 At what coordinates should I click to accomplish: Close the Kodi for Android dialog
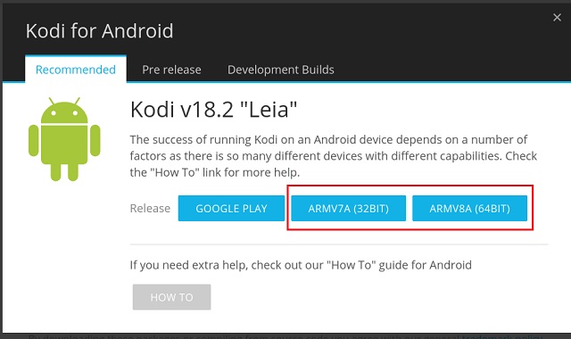(x=557, y=17)
